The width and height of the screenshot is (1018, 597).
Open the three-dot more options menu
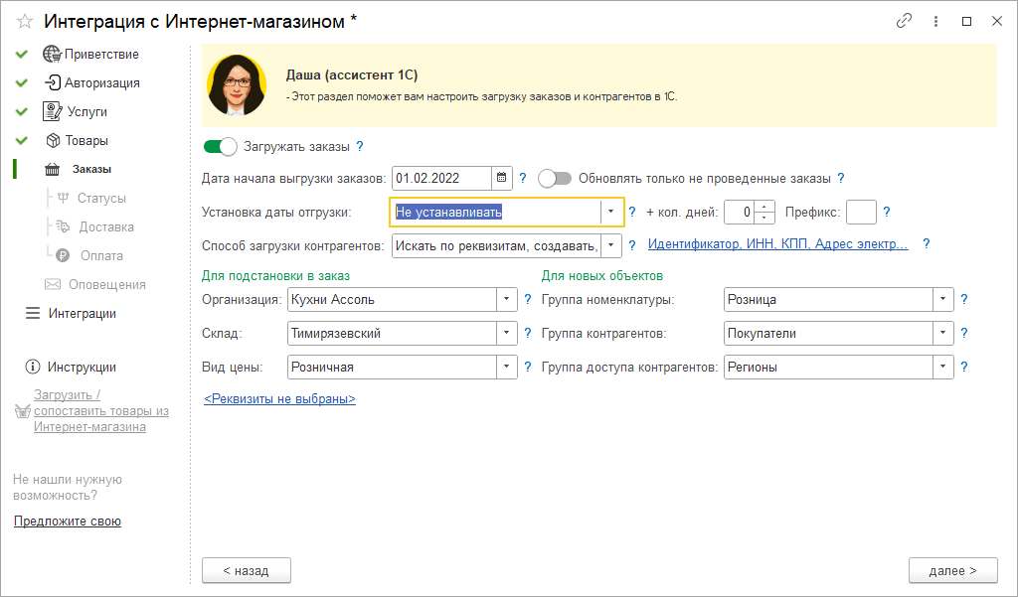[x=935, y=21]
